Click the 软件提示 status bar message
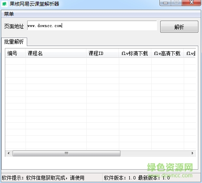This screenshot has width=202, height=183. pos(43,178)
